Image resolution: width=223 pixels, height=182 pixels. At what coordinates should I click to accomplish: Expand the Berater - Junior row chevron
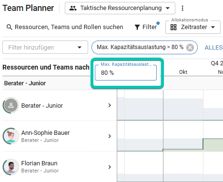[110, 105]
